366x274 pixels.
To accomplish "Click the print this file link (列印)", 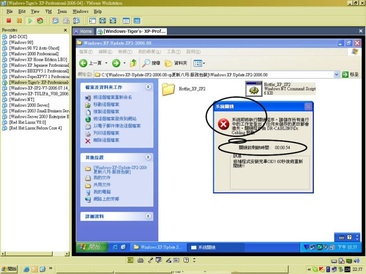I will (106, 133).
